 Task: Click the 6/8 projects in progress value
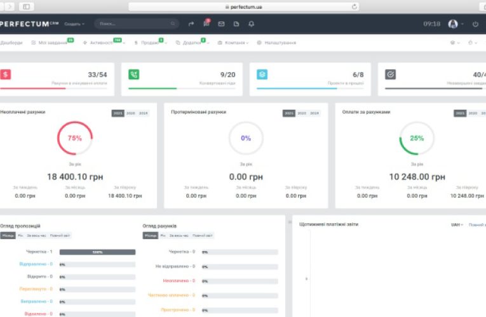pos(358,75)
